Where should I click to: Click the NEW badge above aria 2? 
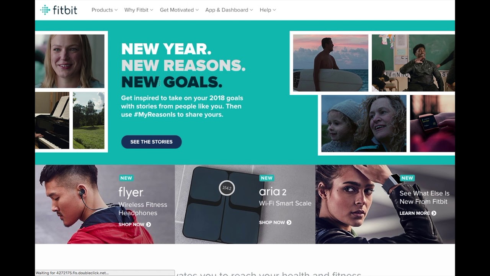tap(266, 178)
